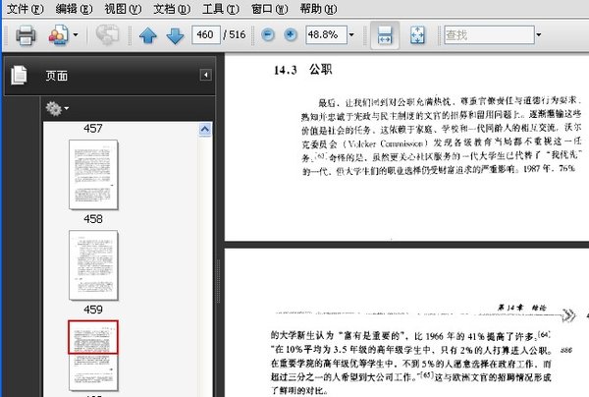Screen dimensions: 589x397
Task: Click the 457 page label
Action: [x=93, y=129]
